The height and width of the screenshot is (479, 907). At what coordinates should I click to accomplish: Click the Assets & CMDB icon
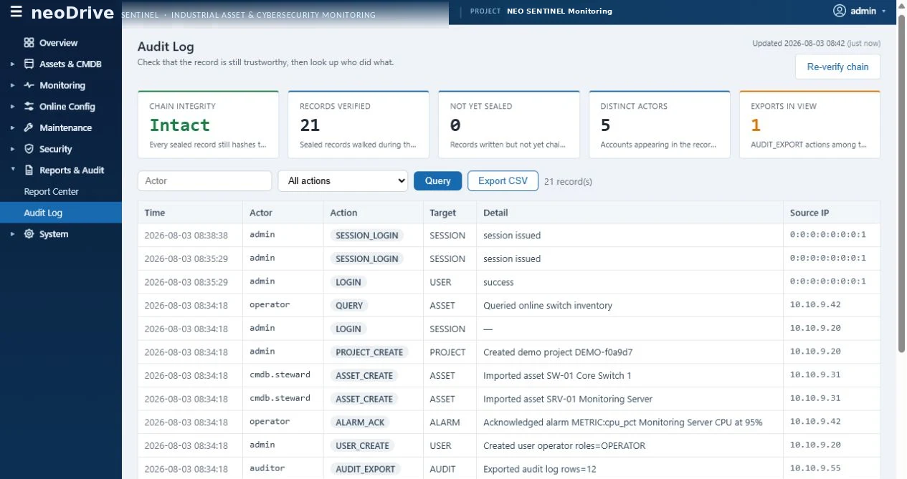pyautogui.click(x=29, y=64)
